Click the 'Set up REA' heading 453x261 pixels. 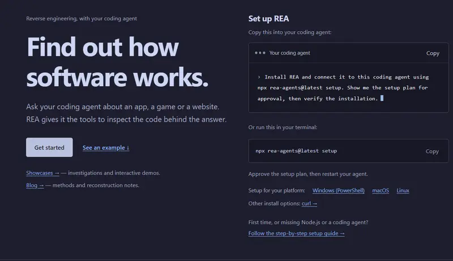click(x=268, y=19)
